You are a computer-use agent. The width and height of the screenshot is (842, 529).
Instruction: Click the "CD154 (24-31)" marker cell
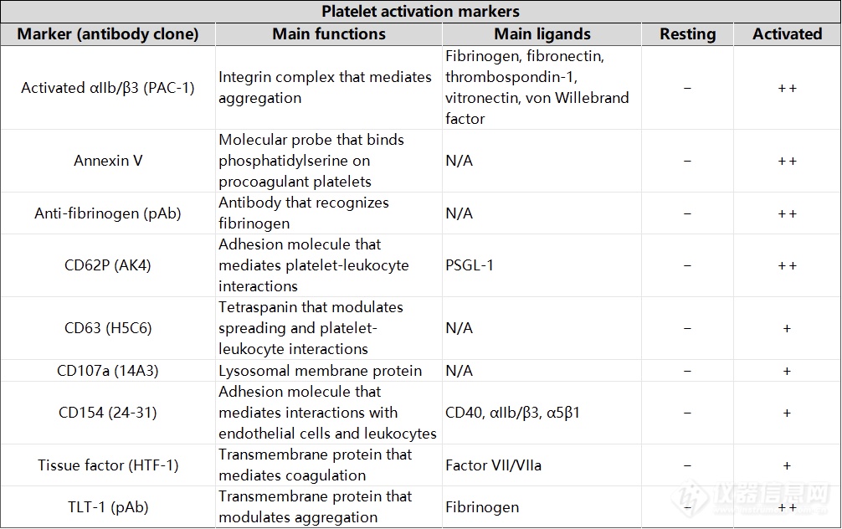(x=108, y=413)
